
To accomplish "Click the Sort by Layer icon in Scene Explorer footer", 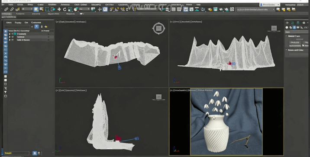I will 35,153.
